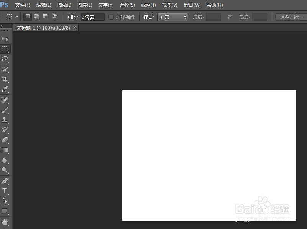Toggle the 消除锯齿 anti-alias checkbox
307x229 pixels.
tap(111, 17)
